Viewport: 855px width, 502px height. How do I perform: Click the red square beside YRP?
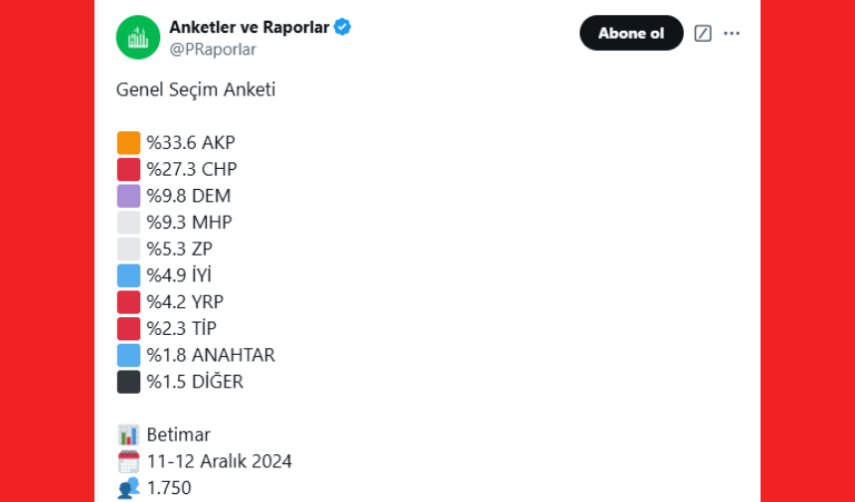point(128,302)
